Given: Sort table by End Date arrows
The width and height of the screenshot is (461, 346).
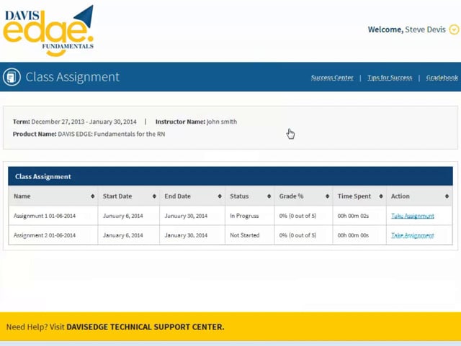Looking at the screenshot, I should click(220, 196).
